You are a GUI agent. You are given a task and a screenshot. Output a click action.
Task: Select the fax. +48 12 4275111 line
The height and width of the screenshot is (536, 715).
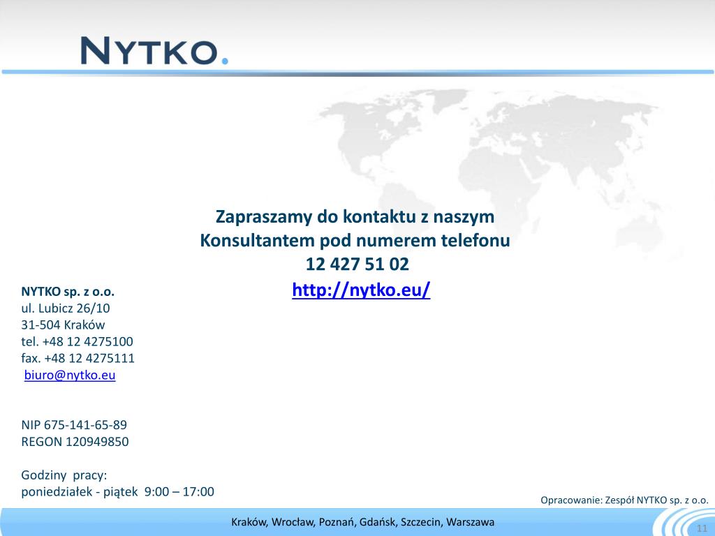(78, 358)
